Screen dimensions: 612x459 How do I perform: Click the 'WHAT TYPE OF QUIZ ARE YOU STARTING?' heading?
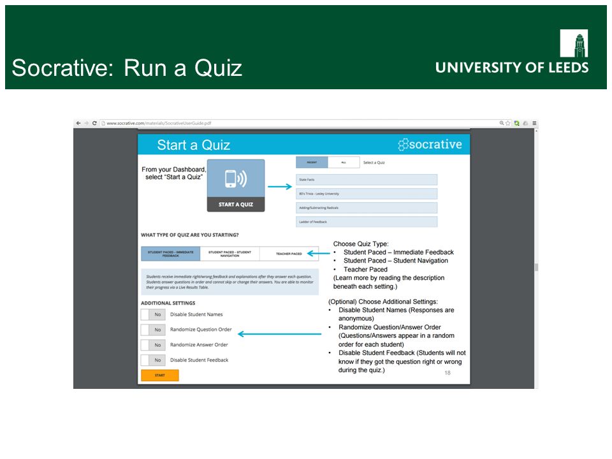point(190,235)
